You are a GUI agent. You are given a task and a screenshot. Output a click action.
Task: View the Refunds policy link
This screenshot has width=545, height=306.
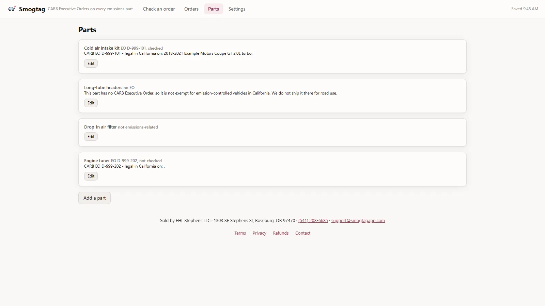(281, 233)
